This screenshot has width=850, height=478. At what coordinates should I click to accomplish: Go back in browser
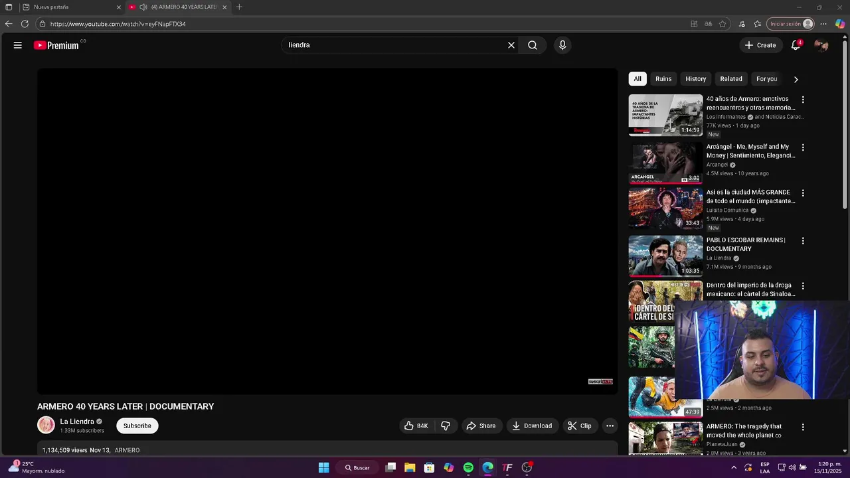(9, 24)
